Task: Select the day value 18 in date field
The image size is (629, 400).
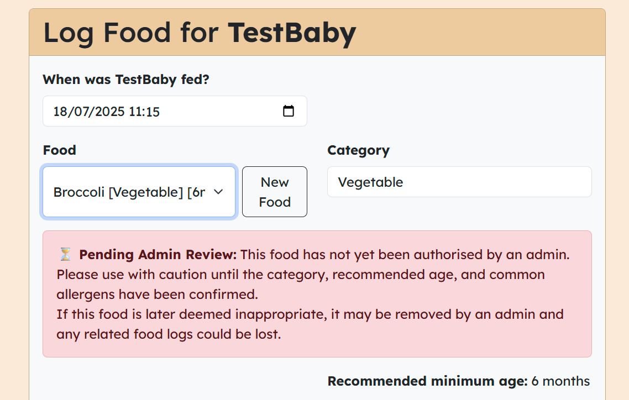Action: [x=60, y=112]
